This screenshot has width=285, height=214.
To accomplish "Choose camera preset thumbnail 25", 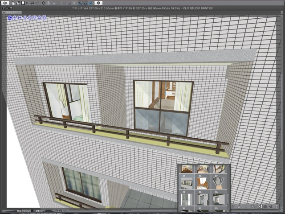I will coord(187,182).
